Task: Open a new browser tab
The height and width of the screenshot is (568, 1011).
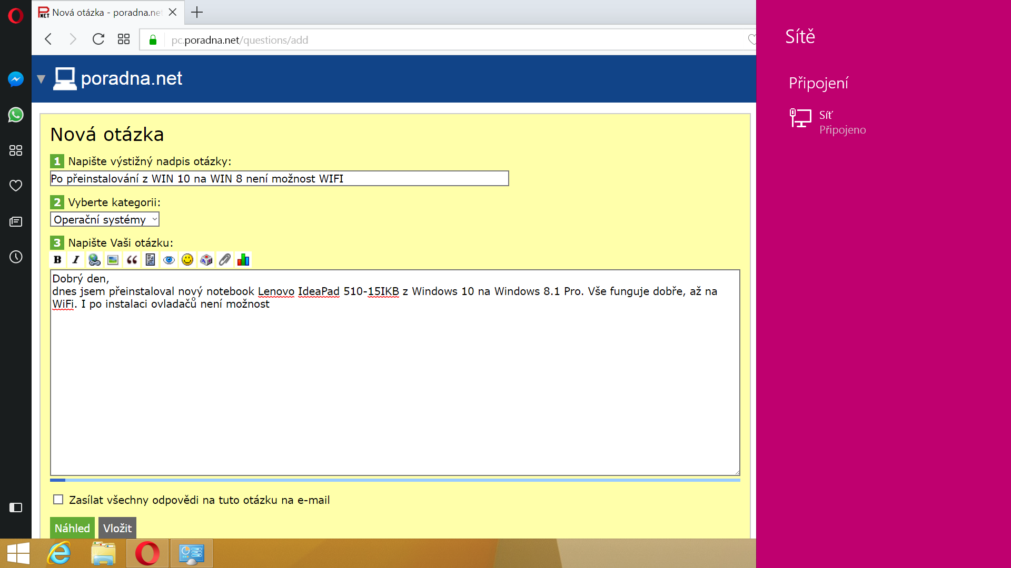Action: point(197,12)
